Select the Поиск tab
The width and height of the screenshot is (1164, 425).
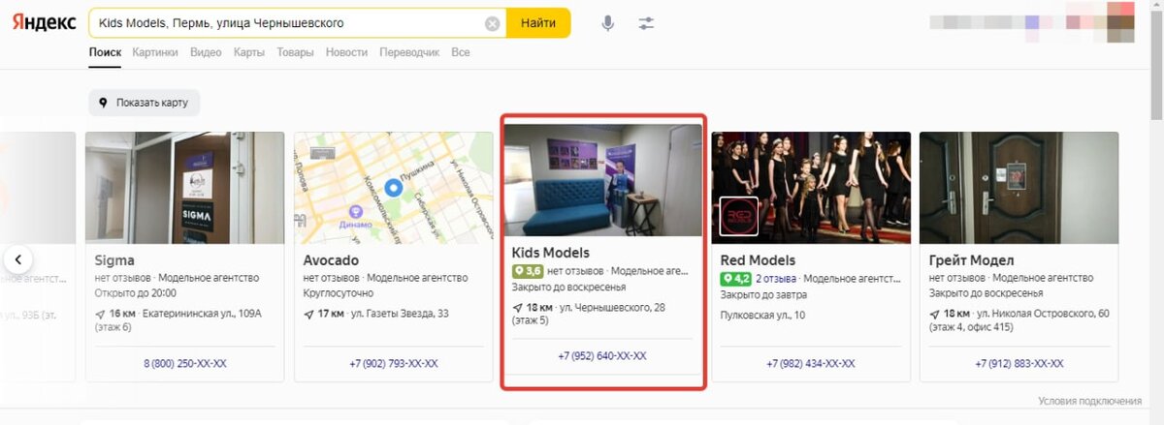[x=104, y=52]
